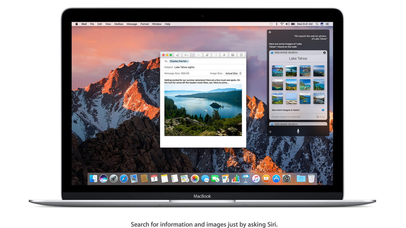The width and height of the screenshot is (406, 228).
Task: Select the first Lake Tahoe thumbnail
Action: (277, 71)
